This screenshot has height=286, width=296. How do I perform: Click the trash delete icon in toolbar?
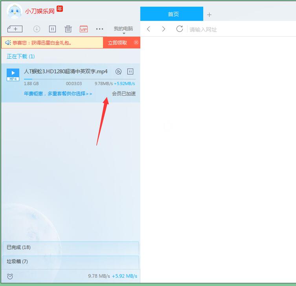[68, 29]
